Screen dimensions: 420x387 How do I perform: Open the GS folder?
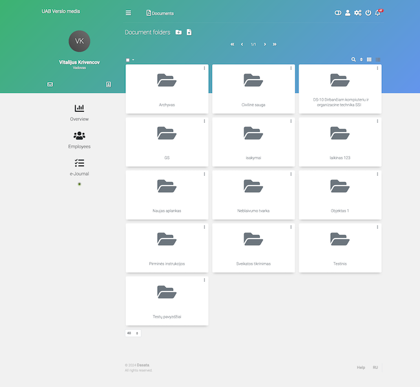pos(167,142)
